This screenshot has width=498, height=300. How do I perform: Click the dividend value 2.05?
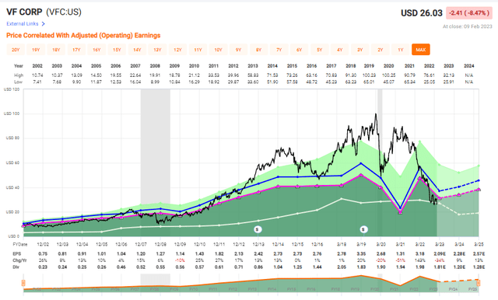[342, 267]
